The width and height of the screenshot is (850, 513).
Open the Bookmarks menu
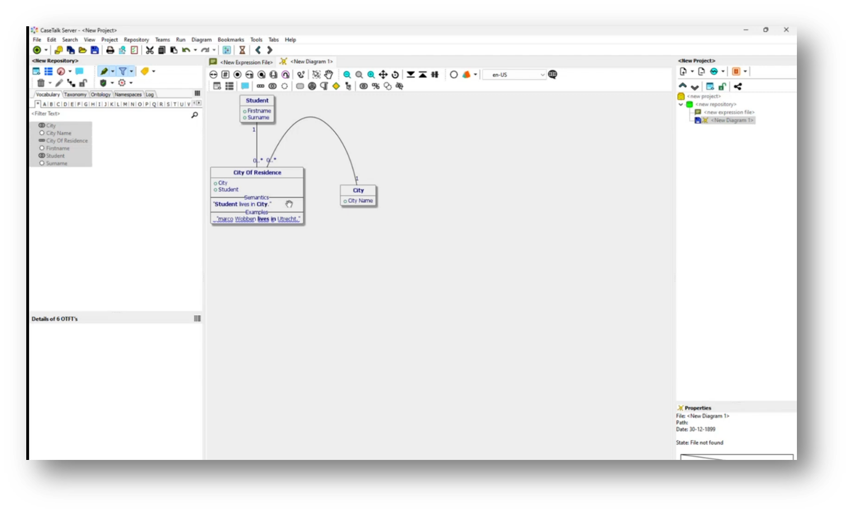[x=231, y=40]
